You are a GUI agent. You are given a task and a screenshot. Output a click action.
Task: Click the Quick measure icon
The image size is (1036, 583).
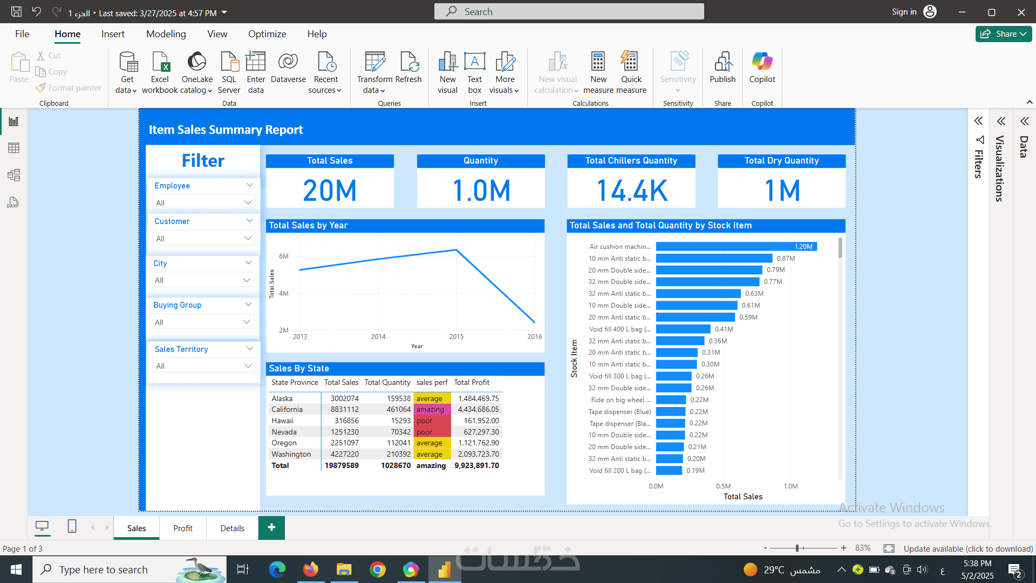[630, 63]
